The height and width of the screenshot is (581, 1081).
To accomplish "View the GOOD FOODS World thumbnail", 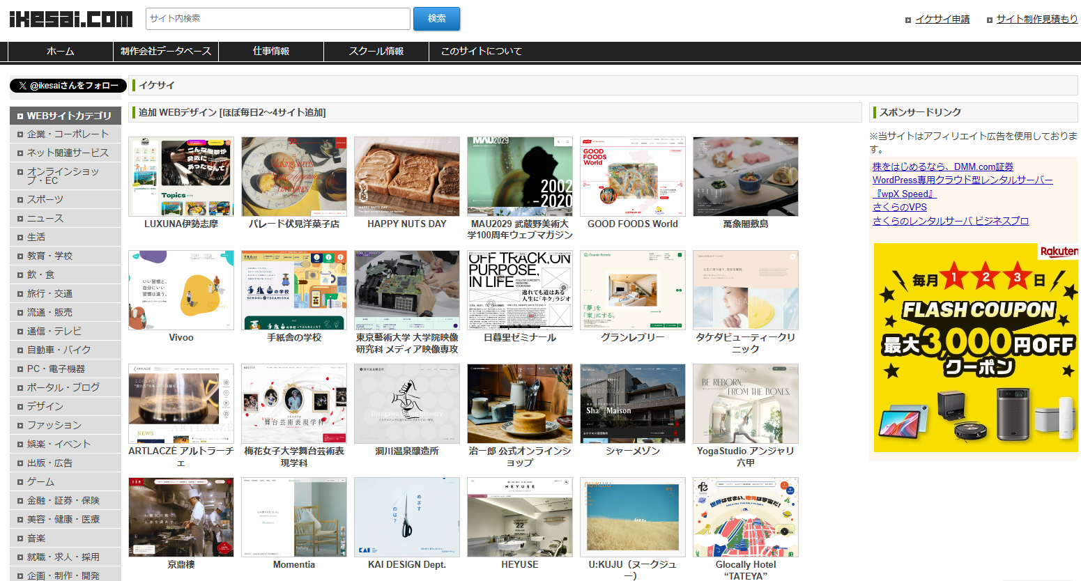I will [633, 177].
